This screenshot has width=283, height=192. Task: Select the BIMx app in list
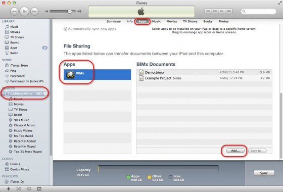pyautogui.click(x=97, y=75)
